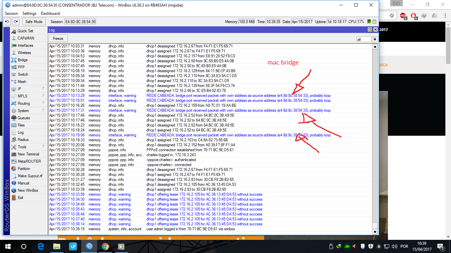Click Make Supout.rif in the sidebar

(30, 176)
